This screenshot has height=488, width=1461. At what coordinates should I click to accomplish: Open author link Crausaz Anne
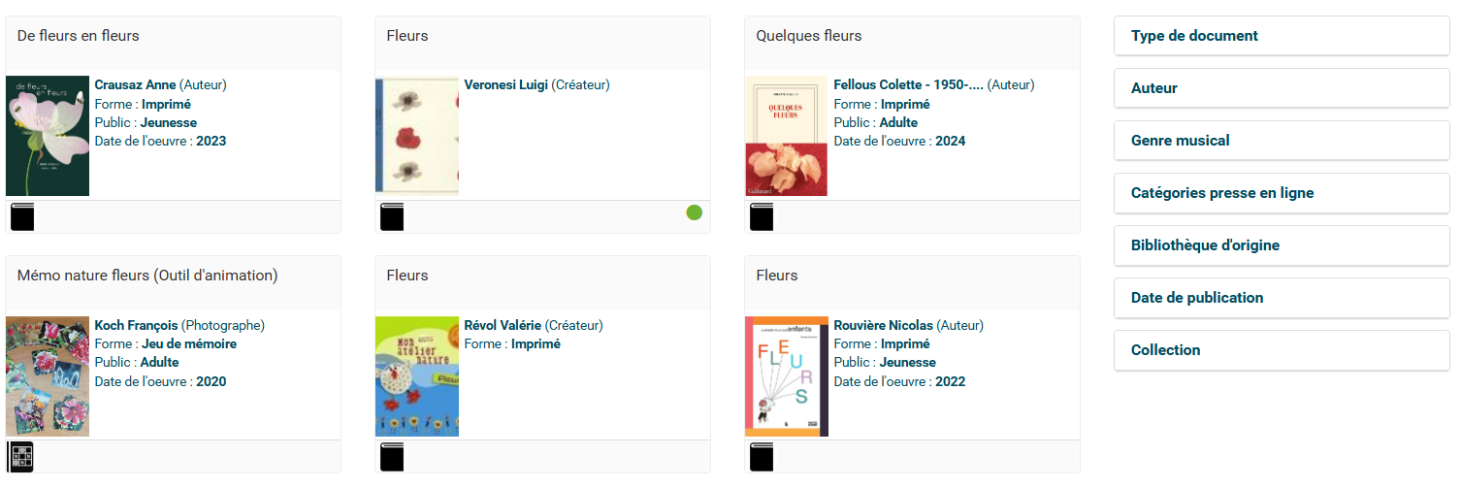(x=135, y=85)
